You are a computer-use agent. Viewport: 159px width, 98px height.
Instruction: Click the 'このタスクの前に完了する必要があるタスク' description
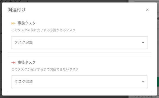click(43, 30)
